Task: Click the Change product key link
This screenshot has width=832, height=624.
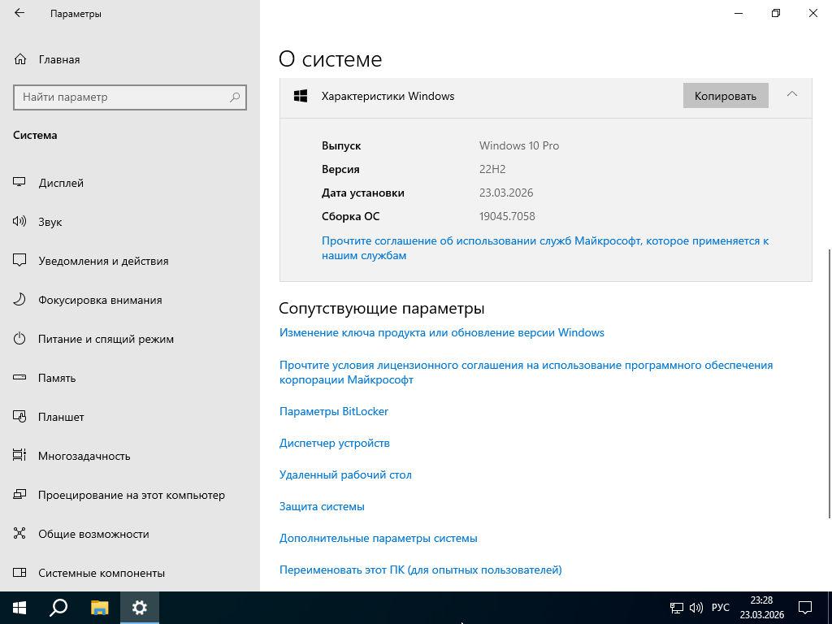Action: [x=441, y=332]
